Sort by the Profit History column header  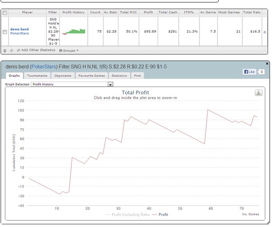click(73, 13)
